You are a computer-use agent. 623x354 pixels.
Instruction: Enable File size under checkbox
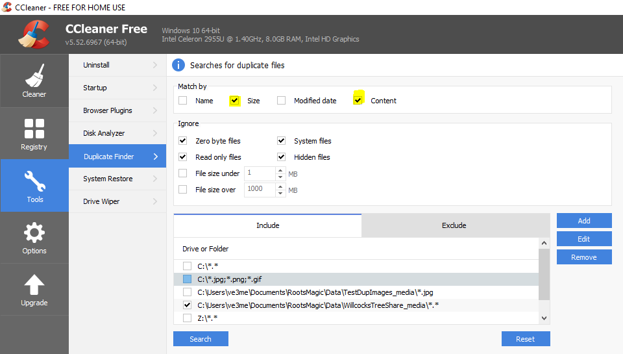coord(183,173)
